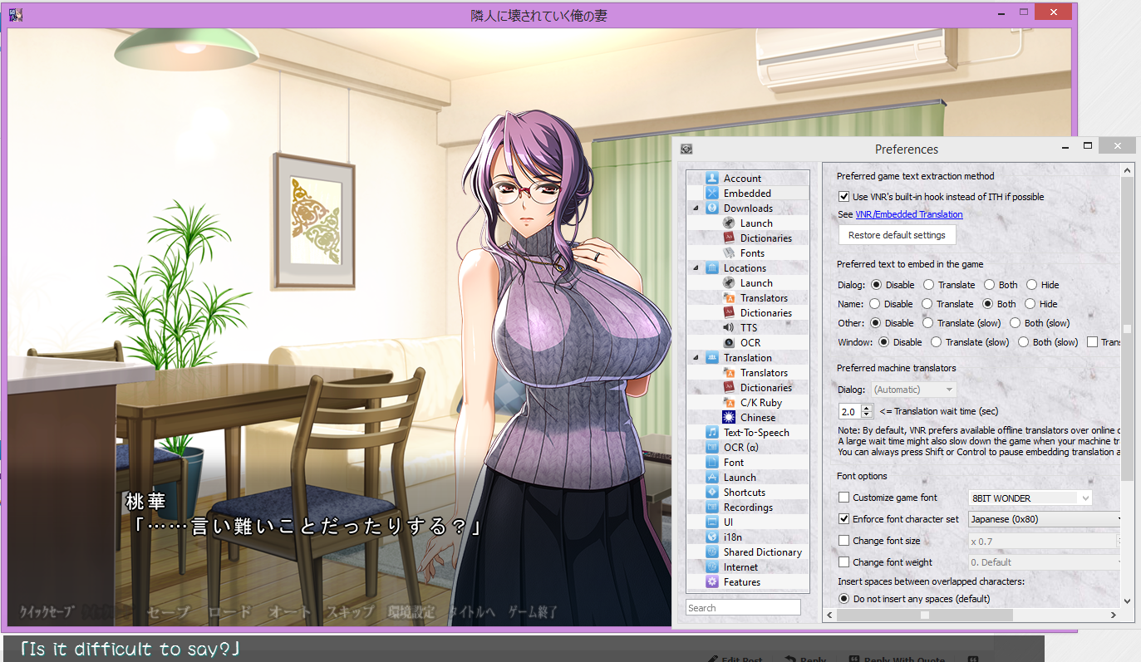Open the Internet page icon
Screen dimensions: 1141x662
pos(712,566)
